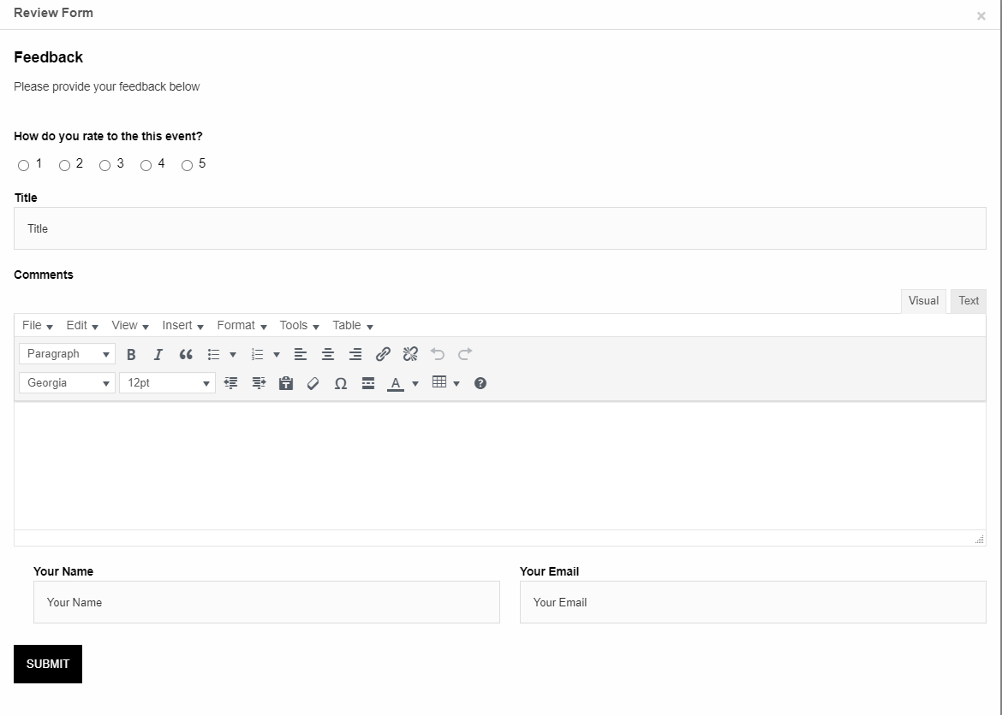The width and height of the screenshot is (1002, 715).
Task: Focus the Your Email input field
Action: click(x=753, y=602)
